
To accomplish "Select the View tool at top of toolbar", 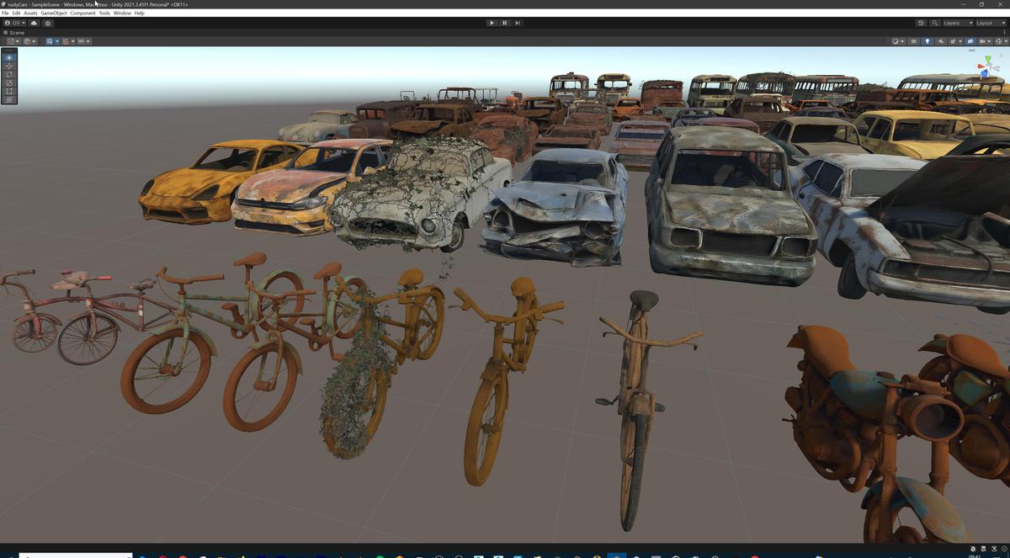I will pos(8,56).
